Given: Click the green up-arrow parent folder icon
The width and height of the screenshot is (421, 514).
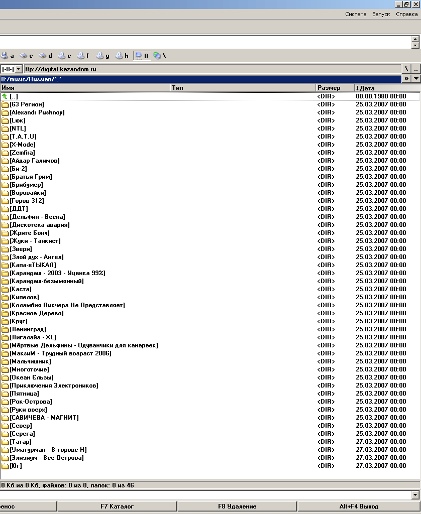Looking at the screenshot, I should click(x=5, y=96).
